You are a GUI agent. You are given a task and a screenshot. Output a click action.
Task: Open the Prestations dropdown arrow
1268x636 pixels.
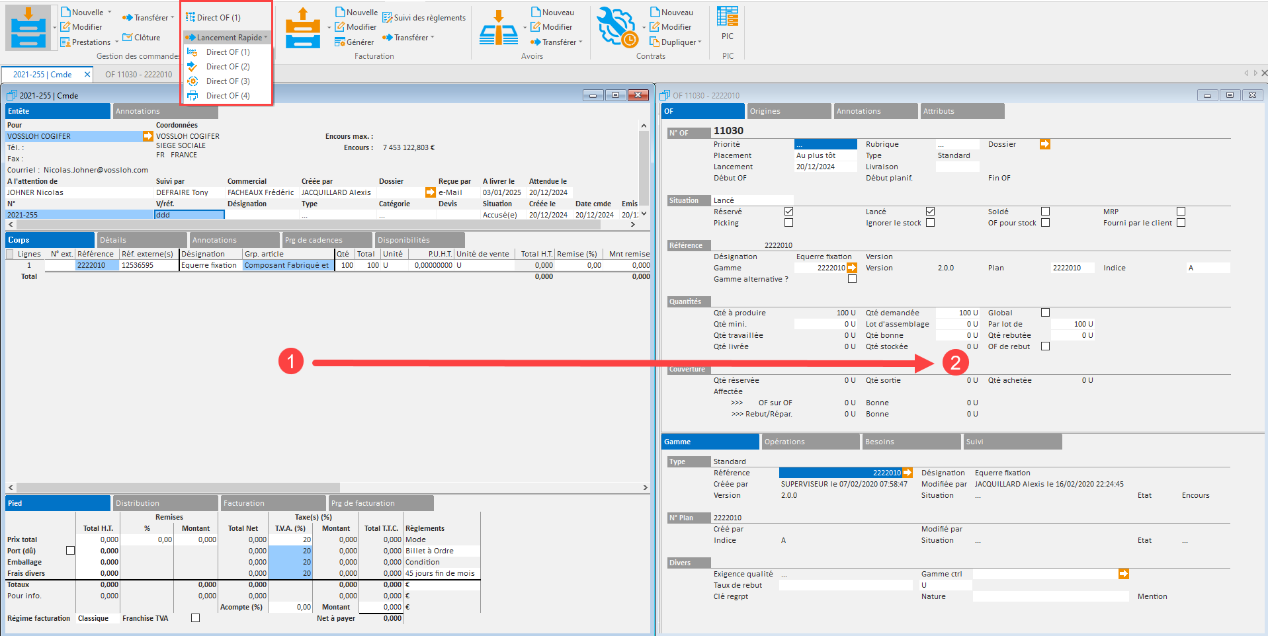click(117, 42)
